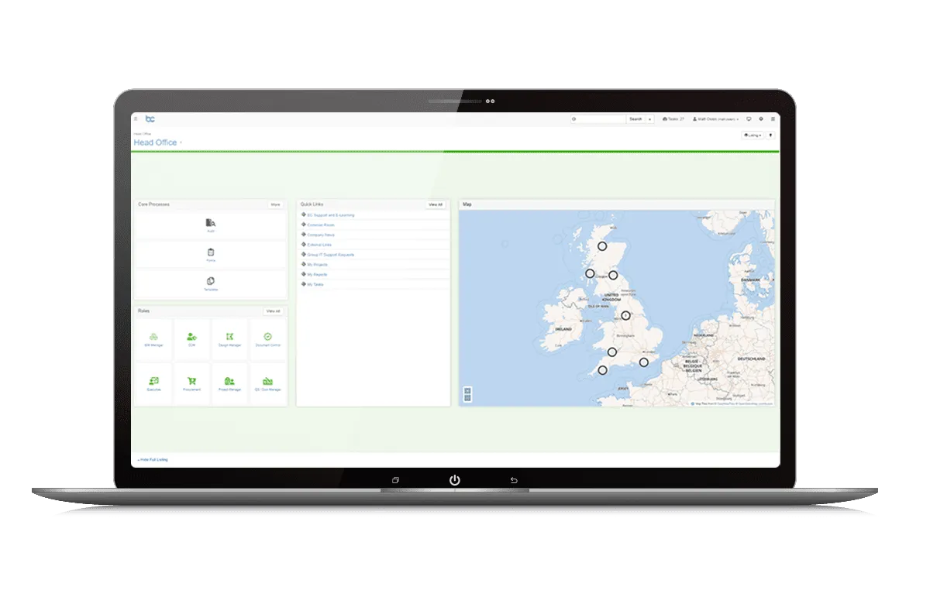Open the Forms clipboard icon

210,252
